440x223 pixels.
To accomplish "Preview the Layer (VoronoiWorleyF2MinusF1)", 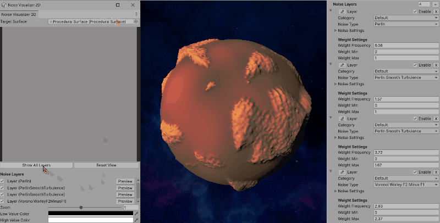I will click(x=125, y=201).
